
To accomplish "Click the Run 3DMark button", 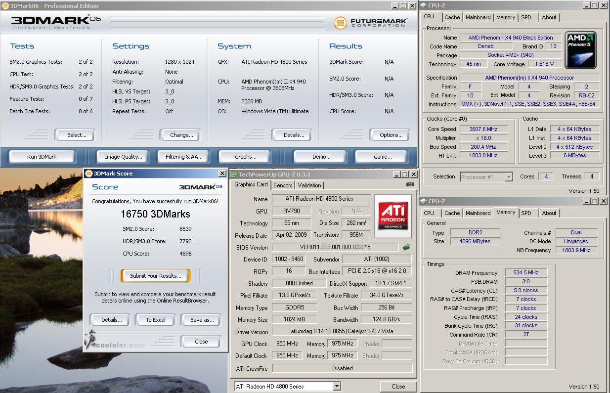I will pyautogui.click(x=42, y=157).
